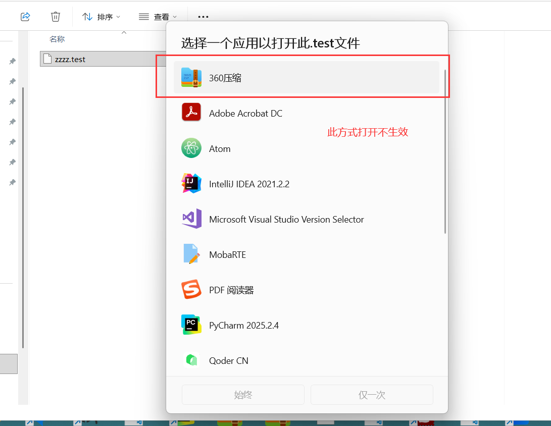Pick the PDF 阅读器 icon

(191, 289)
